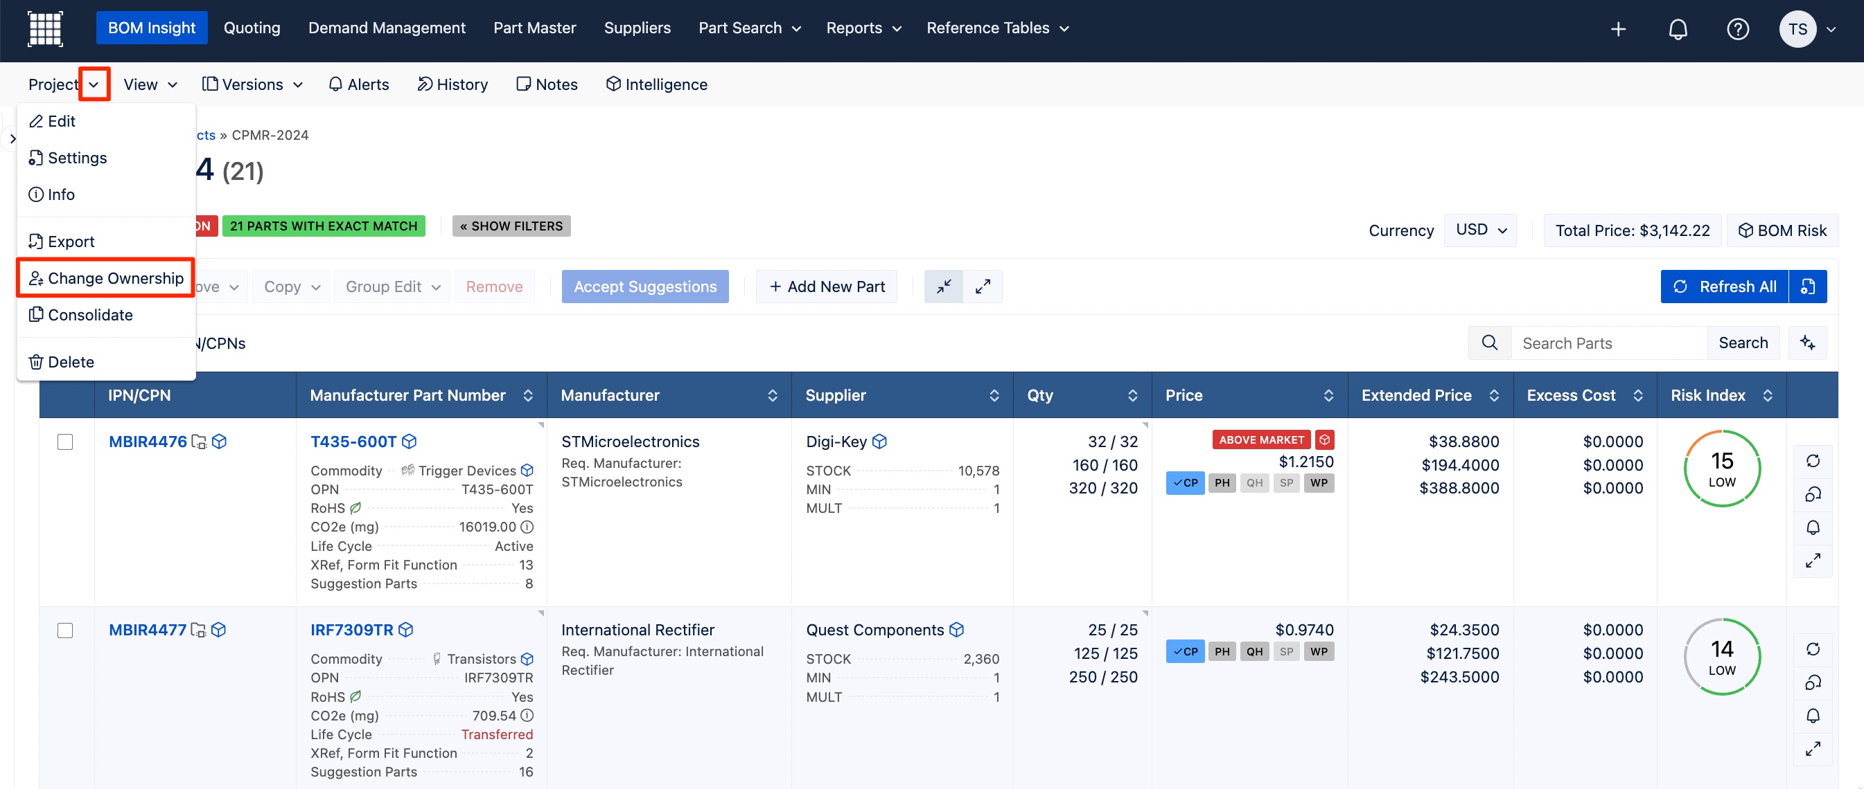This screenshot has width=1864, height=789.
Task: Click the SHOW FILTERS button
Action: 511,226
